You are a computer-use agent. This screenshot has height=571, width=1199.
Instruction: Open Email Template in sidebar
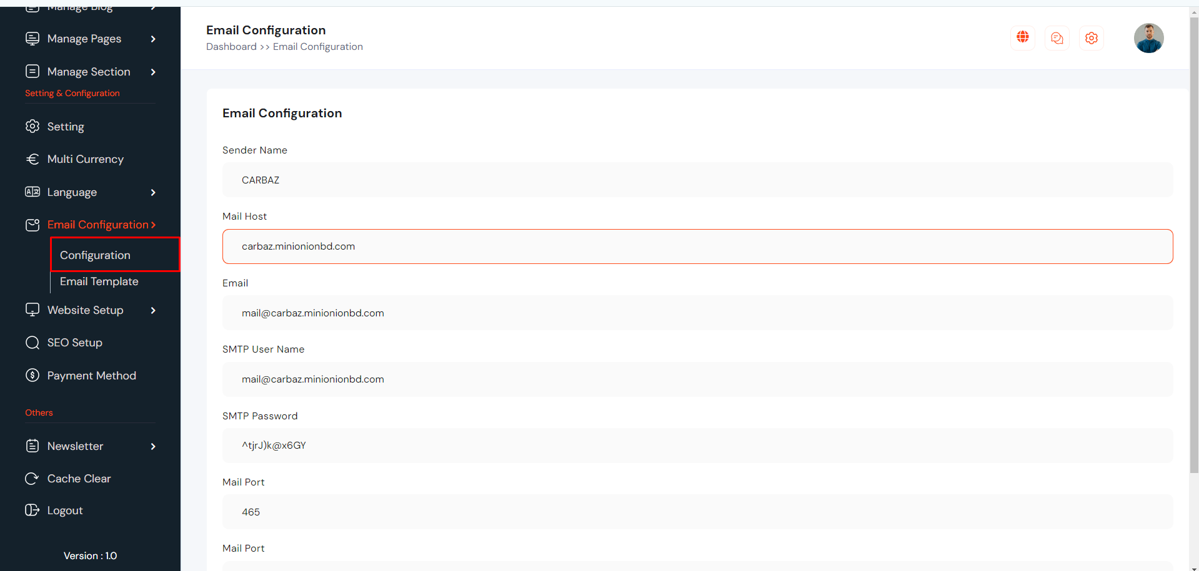[99, 281]
